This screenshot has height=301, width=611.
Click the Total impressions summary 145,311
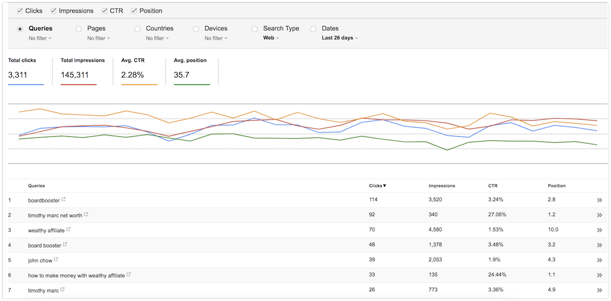click(74, 75)
